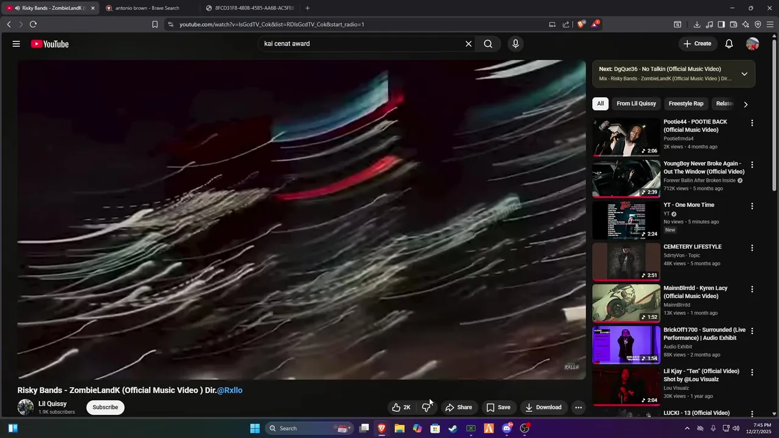Share this page from address bar

click(x=566, y=24)
